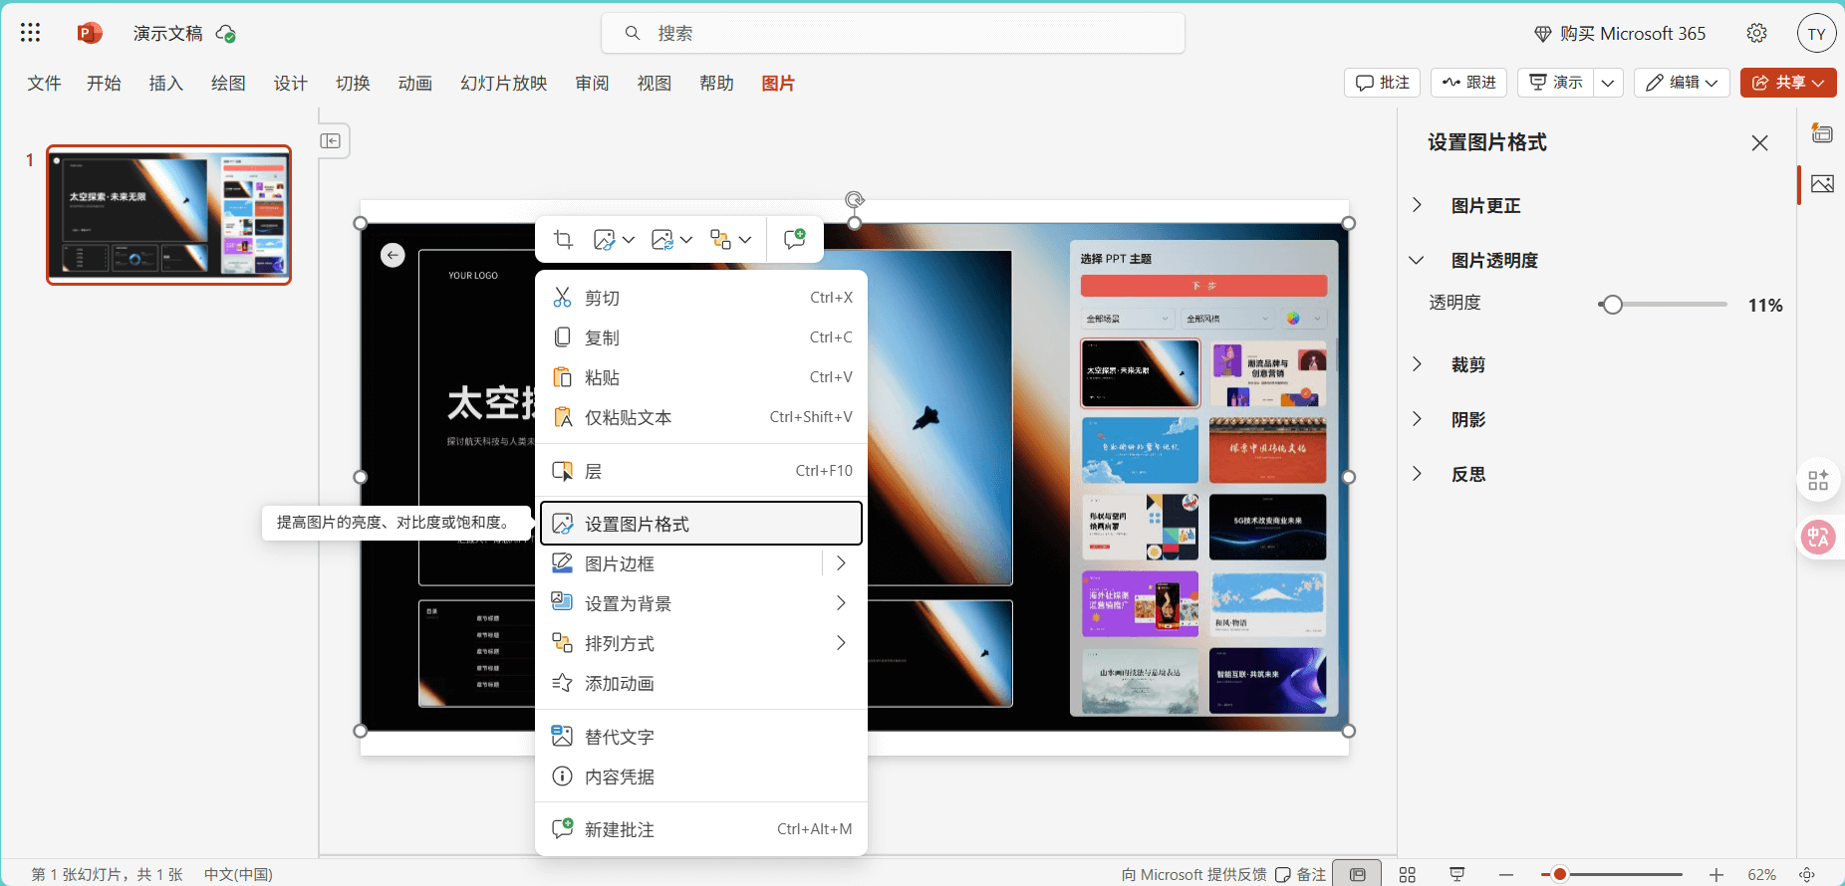Viewport: 1845px width, 886px height.
Task: Click 购买 Microsoft 365 link
Action: [x=1620, y=33]
